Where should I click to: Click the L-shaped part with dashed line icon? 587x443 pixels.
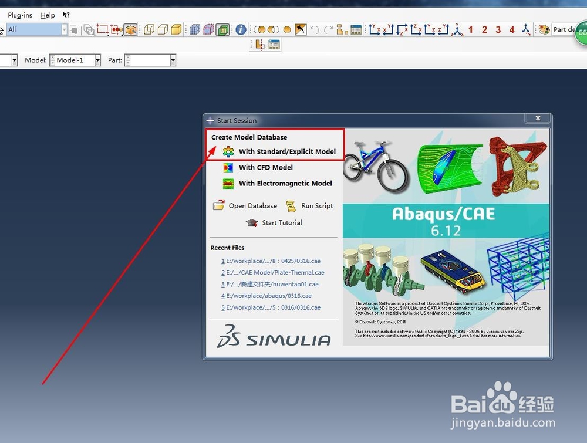260,45
